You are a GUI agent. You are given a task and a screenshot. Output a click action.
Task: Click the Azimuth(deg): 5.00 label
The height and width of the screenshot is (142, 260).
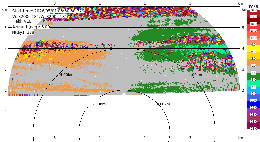click(x=31, y=27)
